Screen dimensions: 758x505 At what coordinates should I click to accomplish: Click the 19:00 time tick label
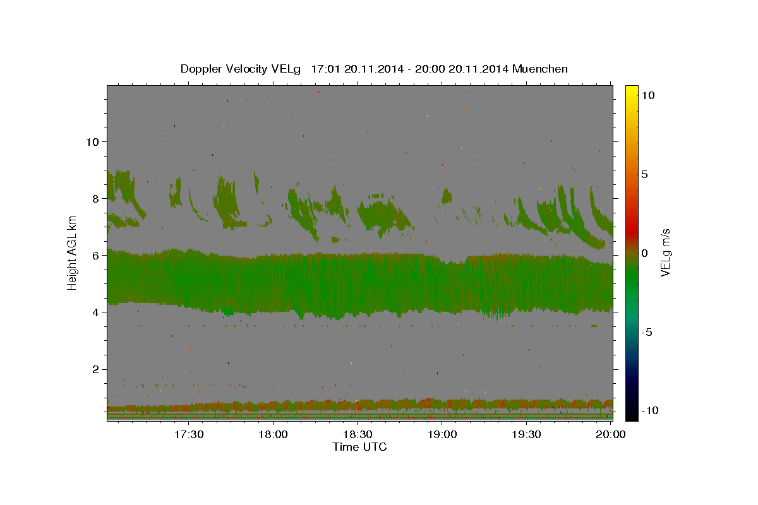(443, 434)
